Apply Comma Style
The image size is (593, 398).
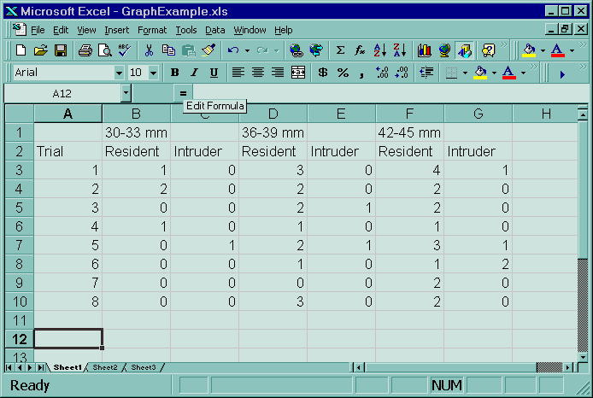click(x=362, y=73)
